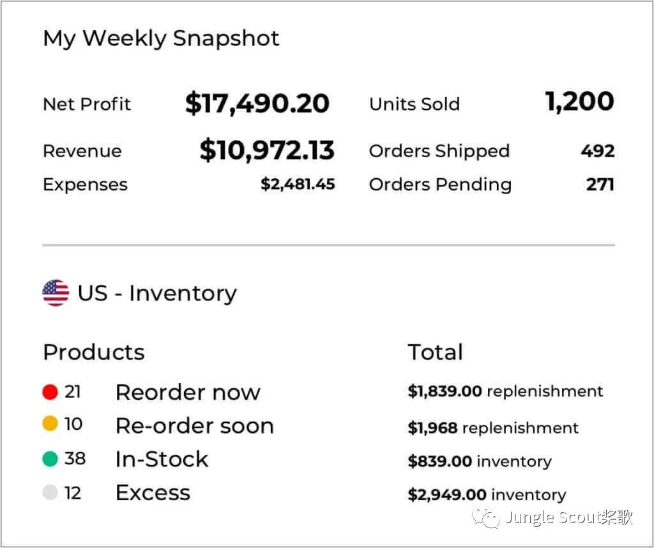
Task: Open the Re-order soon product list
Action: pos(194,426)
